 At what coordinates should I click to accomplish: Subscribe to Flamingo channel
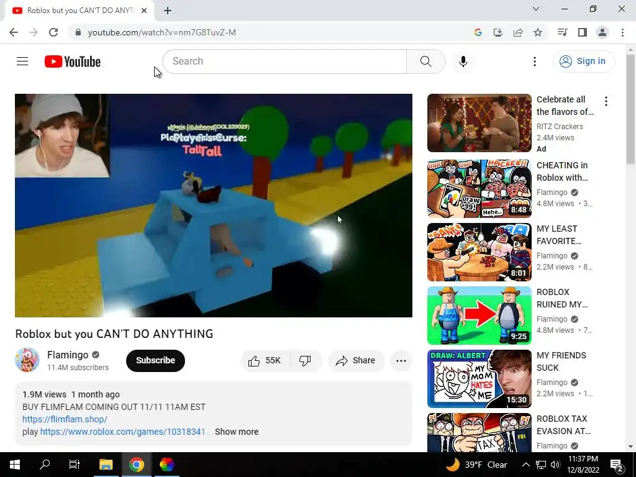[155, 361]
